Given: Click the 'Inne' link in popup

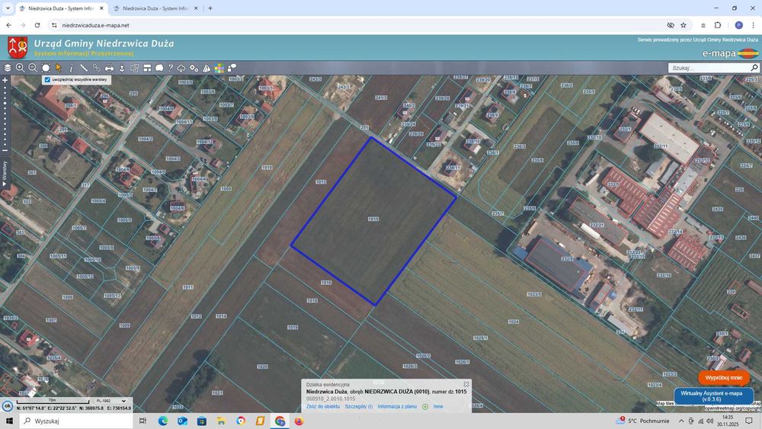Looking at the screenshot, I should pos(438,407).
